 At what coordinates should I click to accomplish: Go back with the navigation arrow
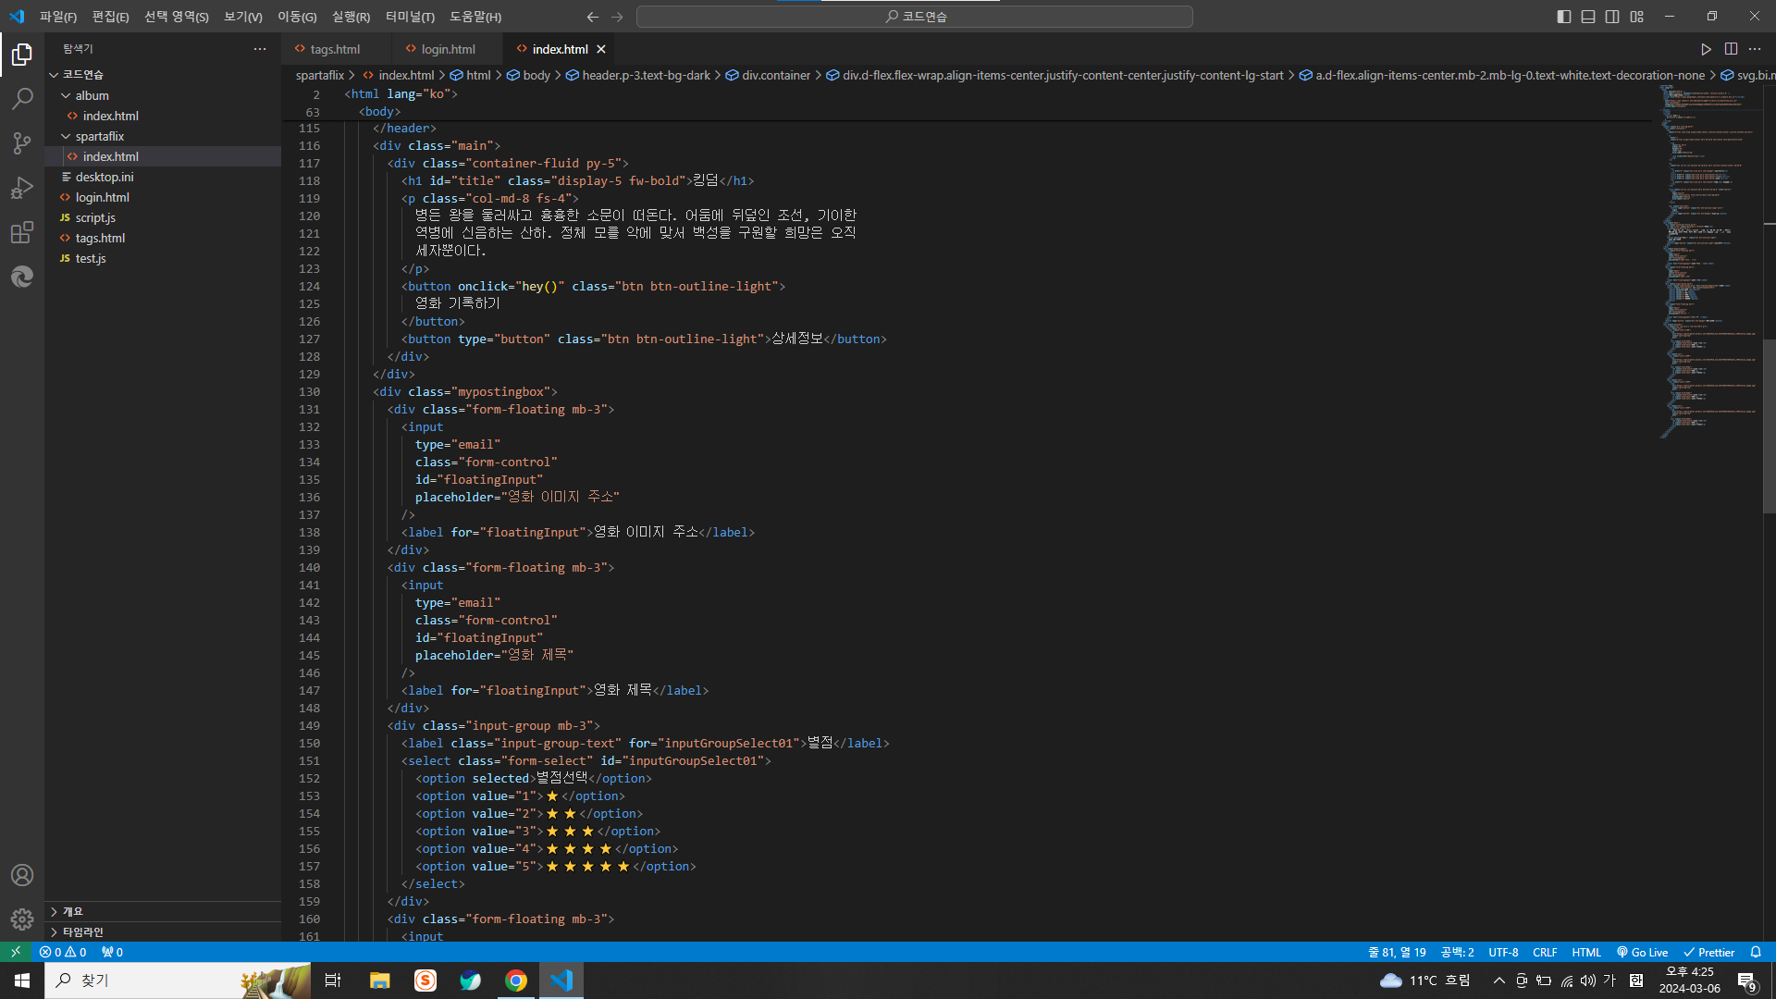[x=593, y=17]
